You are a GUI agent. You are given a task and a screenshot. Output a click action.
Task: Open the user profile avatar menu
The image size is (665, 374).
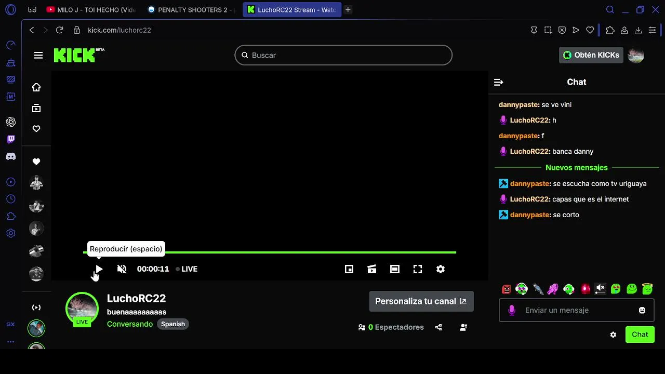636,55
